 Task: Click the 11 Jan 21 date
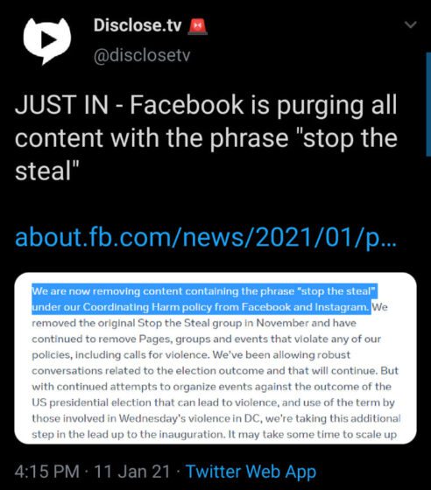click(x=131, y=472)
